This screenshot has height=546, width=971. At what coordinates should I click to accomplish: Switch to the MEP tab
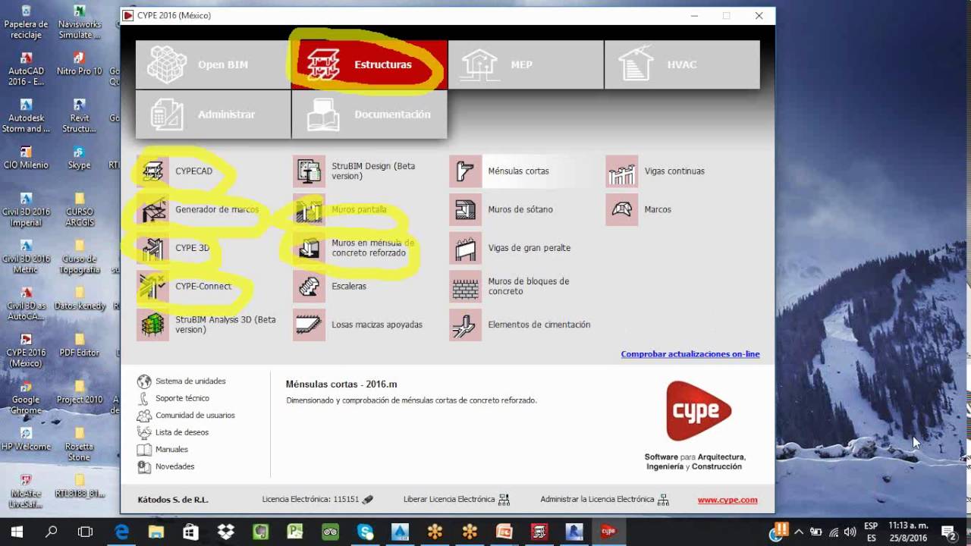point(526,64)
